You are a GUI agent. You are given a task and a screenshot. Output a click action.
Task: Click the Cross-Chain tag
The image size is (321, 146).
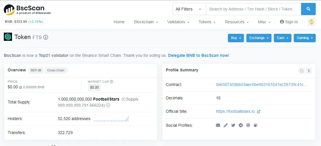56,71
